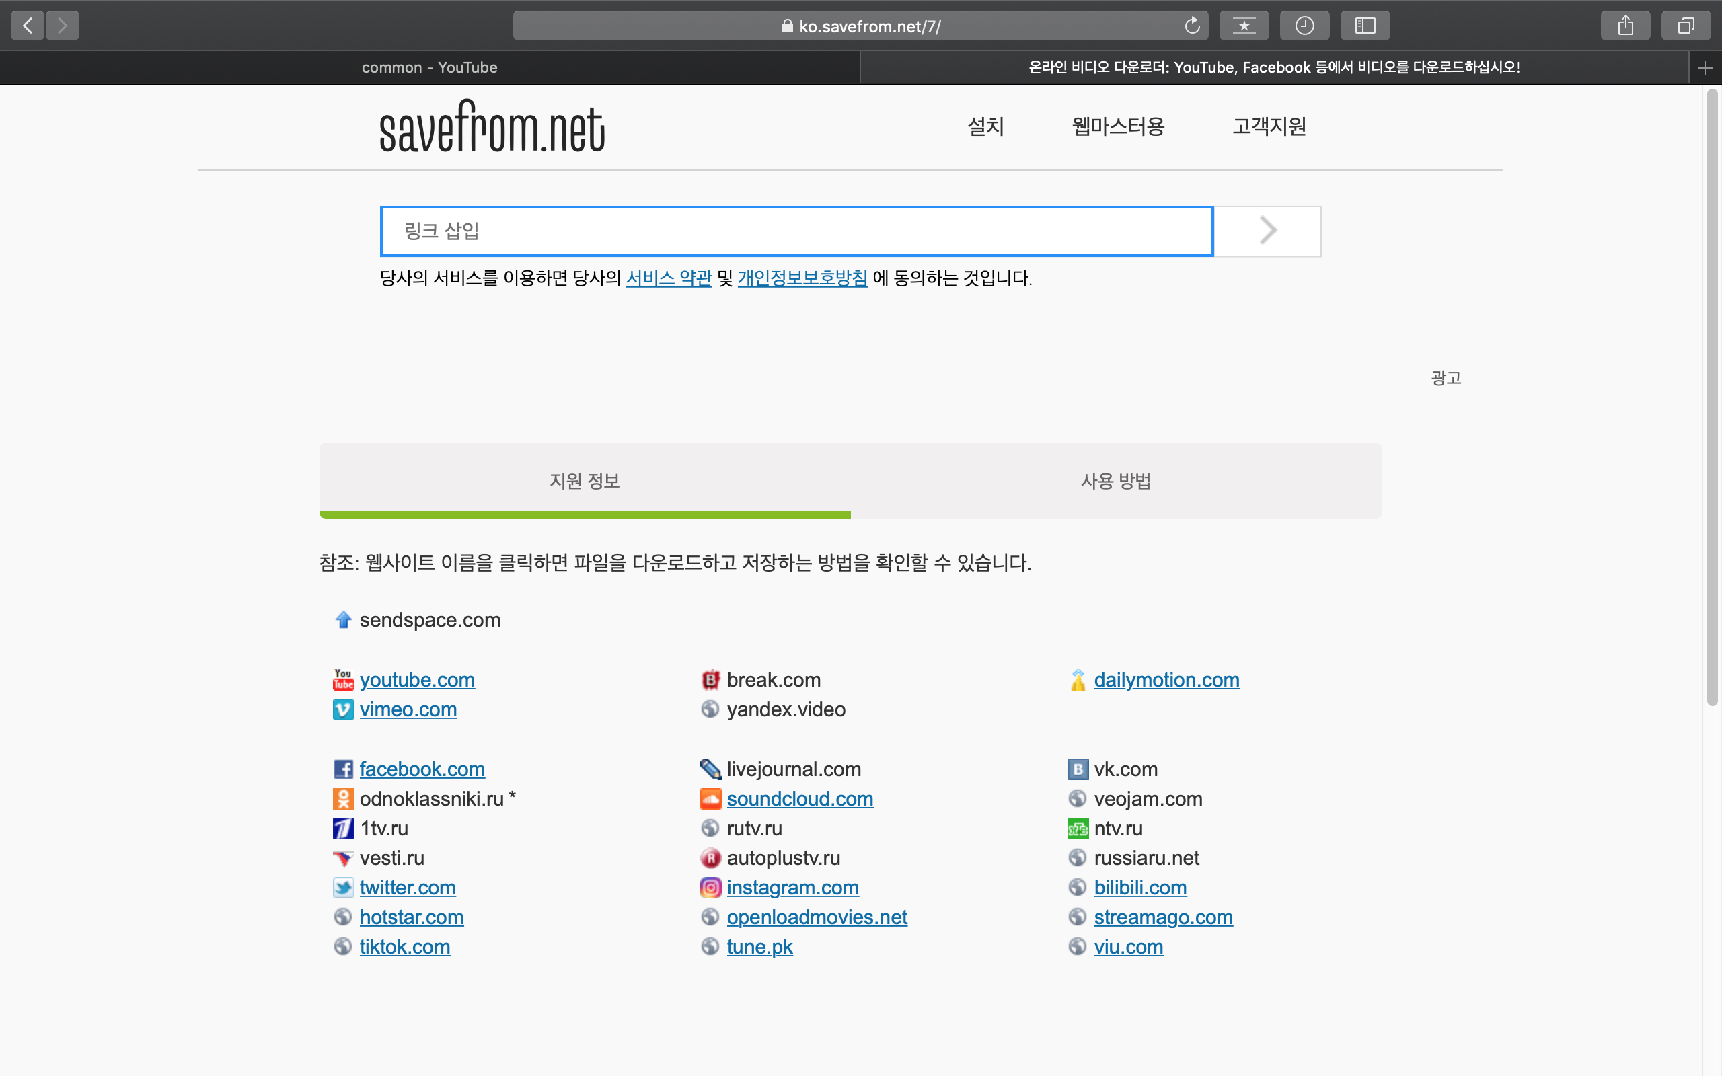This screenshot has height=1076, width=1722.
Task: Click the page vertical scrollbar
Action: click(x=1712, y=399)
